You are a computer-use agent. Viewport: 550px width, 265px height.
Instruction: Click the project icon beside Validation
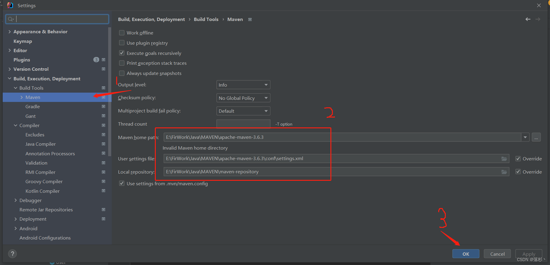(103, 163)
